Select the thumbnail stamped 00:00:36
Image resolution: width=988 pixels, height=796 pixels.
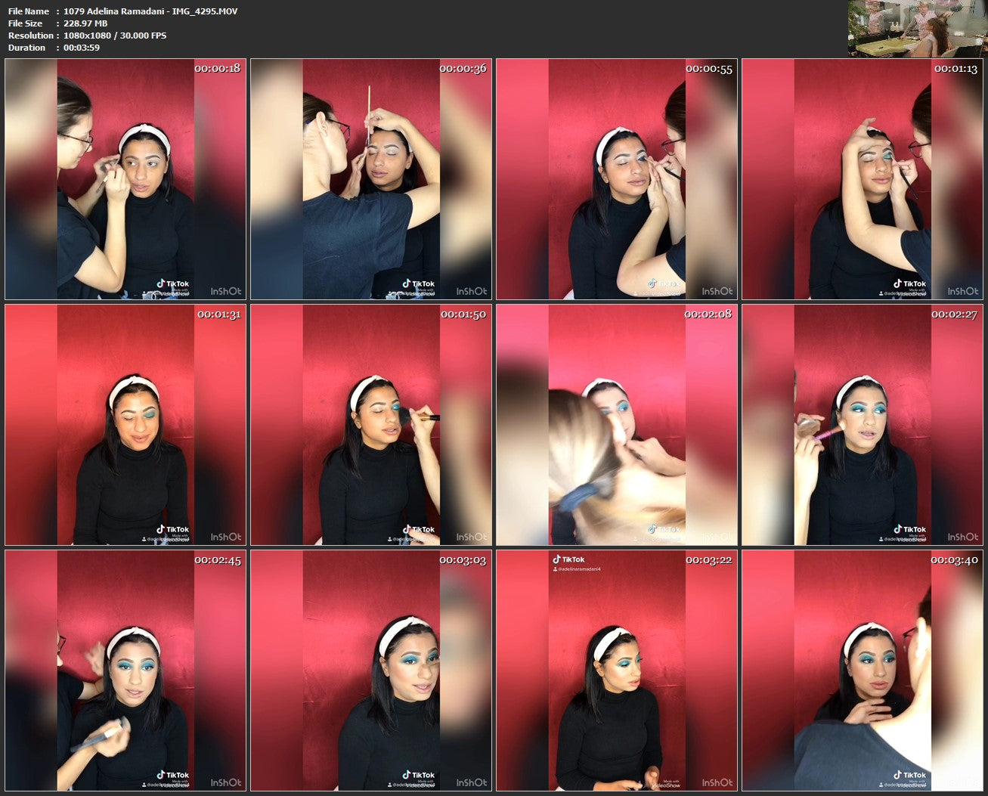[370, 179]
